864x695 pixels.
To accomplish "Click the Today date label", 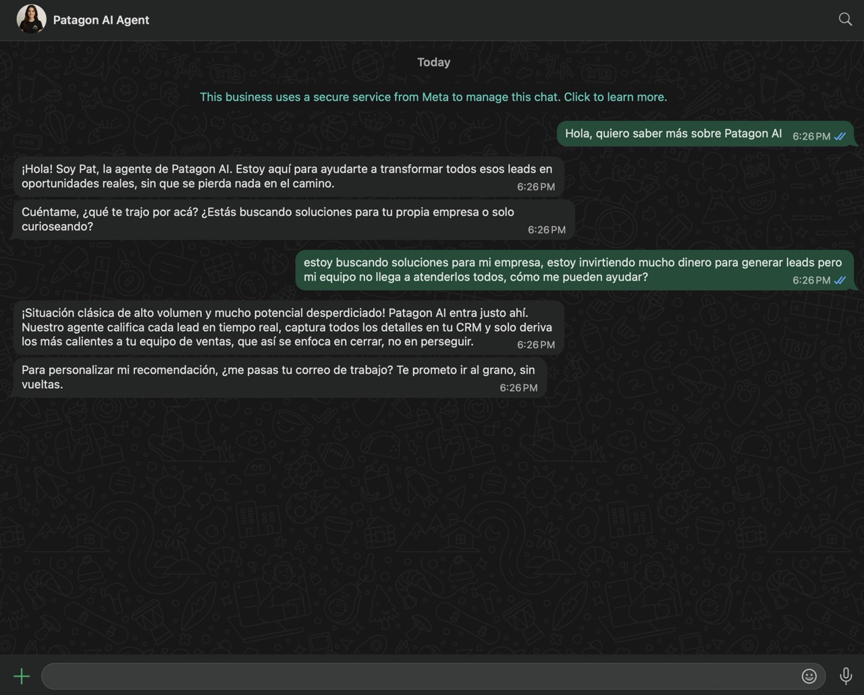I will coord(433,62).
